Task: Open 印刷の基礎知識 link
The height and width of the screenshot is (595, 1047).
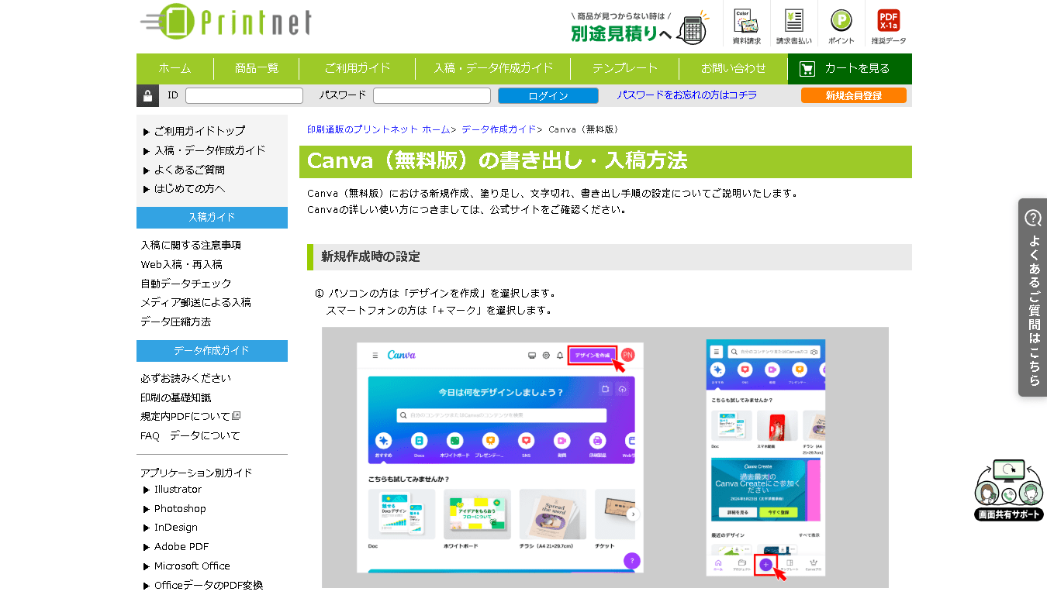Action: click(x=176, y=397)
